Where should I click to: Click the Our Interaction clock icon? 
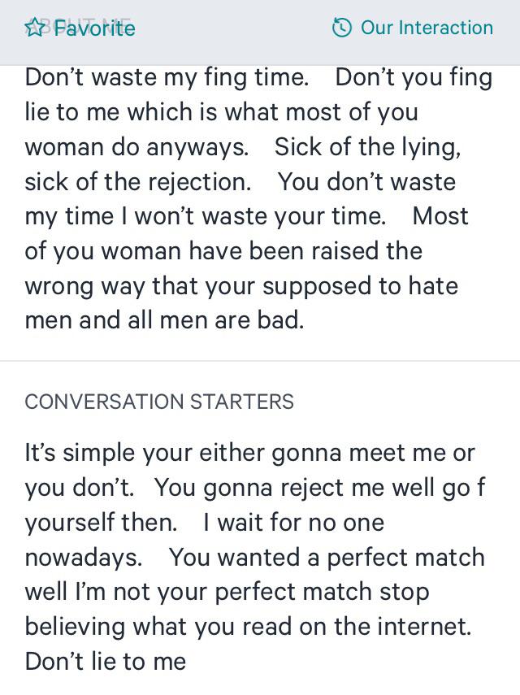pyautogui.click(x=342, y=28)
